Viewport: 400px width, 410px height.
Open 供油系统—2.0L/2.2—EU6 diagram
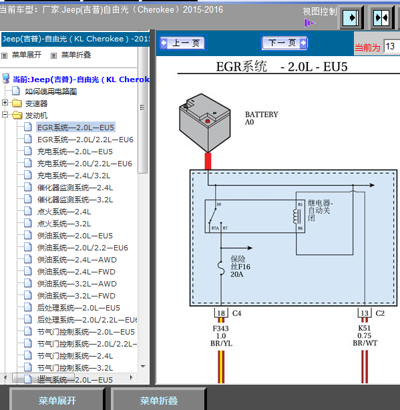(x=82, y=248)
